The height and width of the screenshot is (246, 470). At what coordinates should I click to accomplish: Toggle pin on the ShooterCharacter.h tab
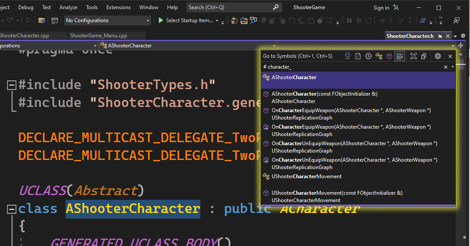click(440, 36)
